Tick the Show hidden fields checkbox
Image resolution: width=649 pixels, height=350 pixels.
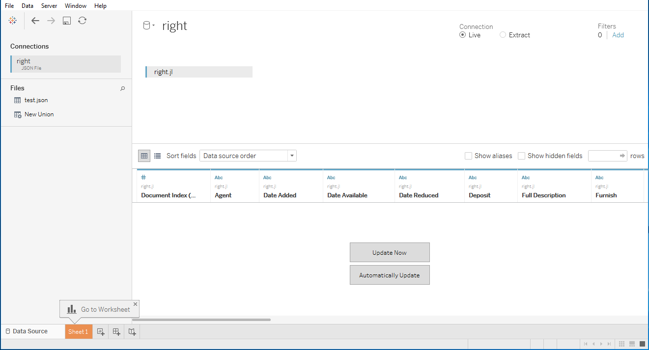click(x=522, y=156)
